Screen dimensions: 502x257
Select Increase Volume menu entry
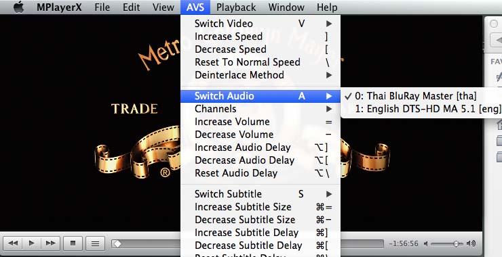(260, 122)
